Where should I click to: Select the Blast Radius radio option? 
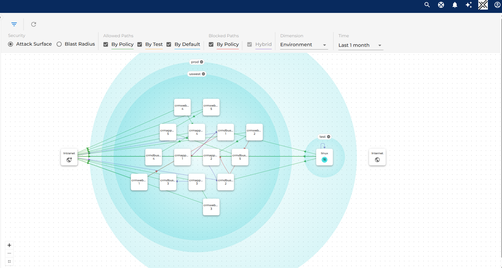tap(59, 44)
